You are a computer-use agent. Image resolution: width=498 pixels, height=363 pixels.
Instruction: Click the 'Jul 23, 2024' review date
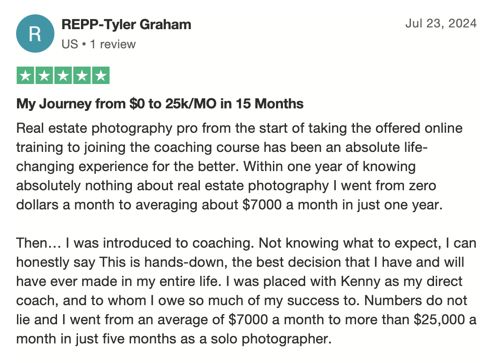pos(441,24)
